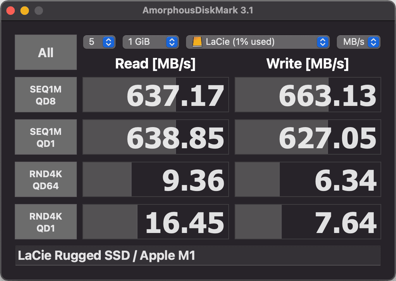This screenshot has width=396, height=281.
Task: Start the SEQ1M QD1 benchmark
Action: point(46,137)
